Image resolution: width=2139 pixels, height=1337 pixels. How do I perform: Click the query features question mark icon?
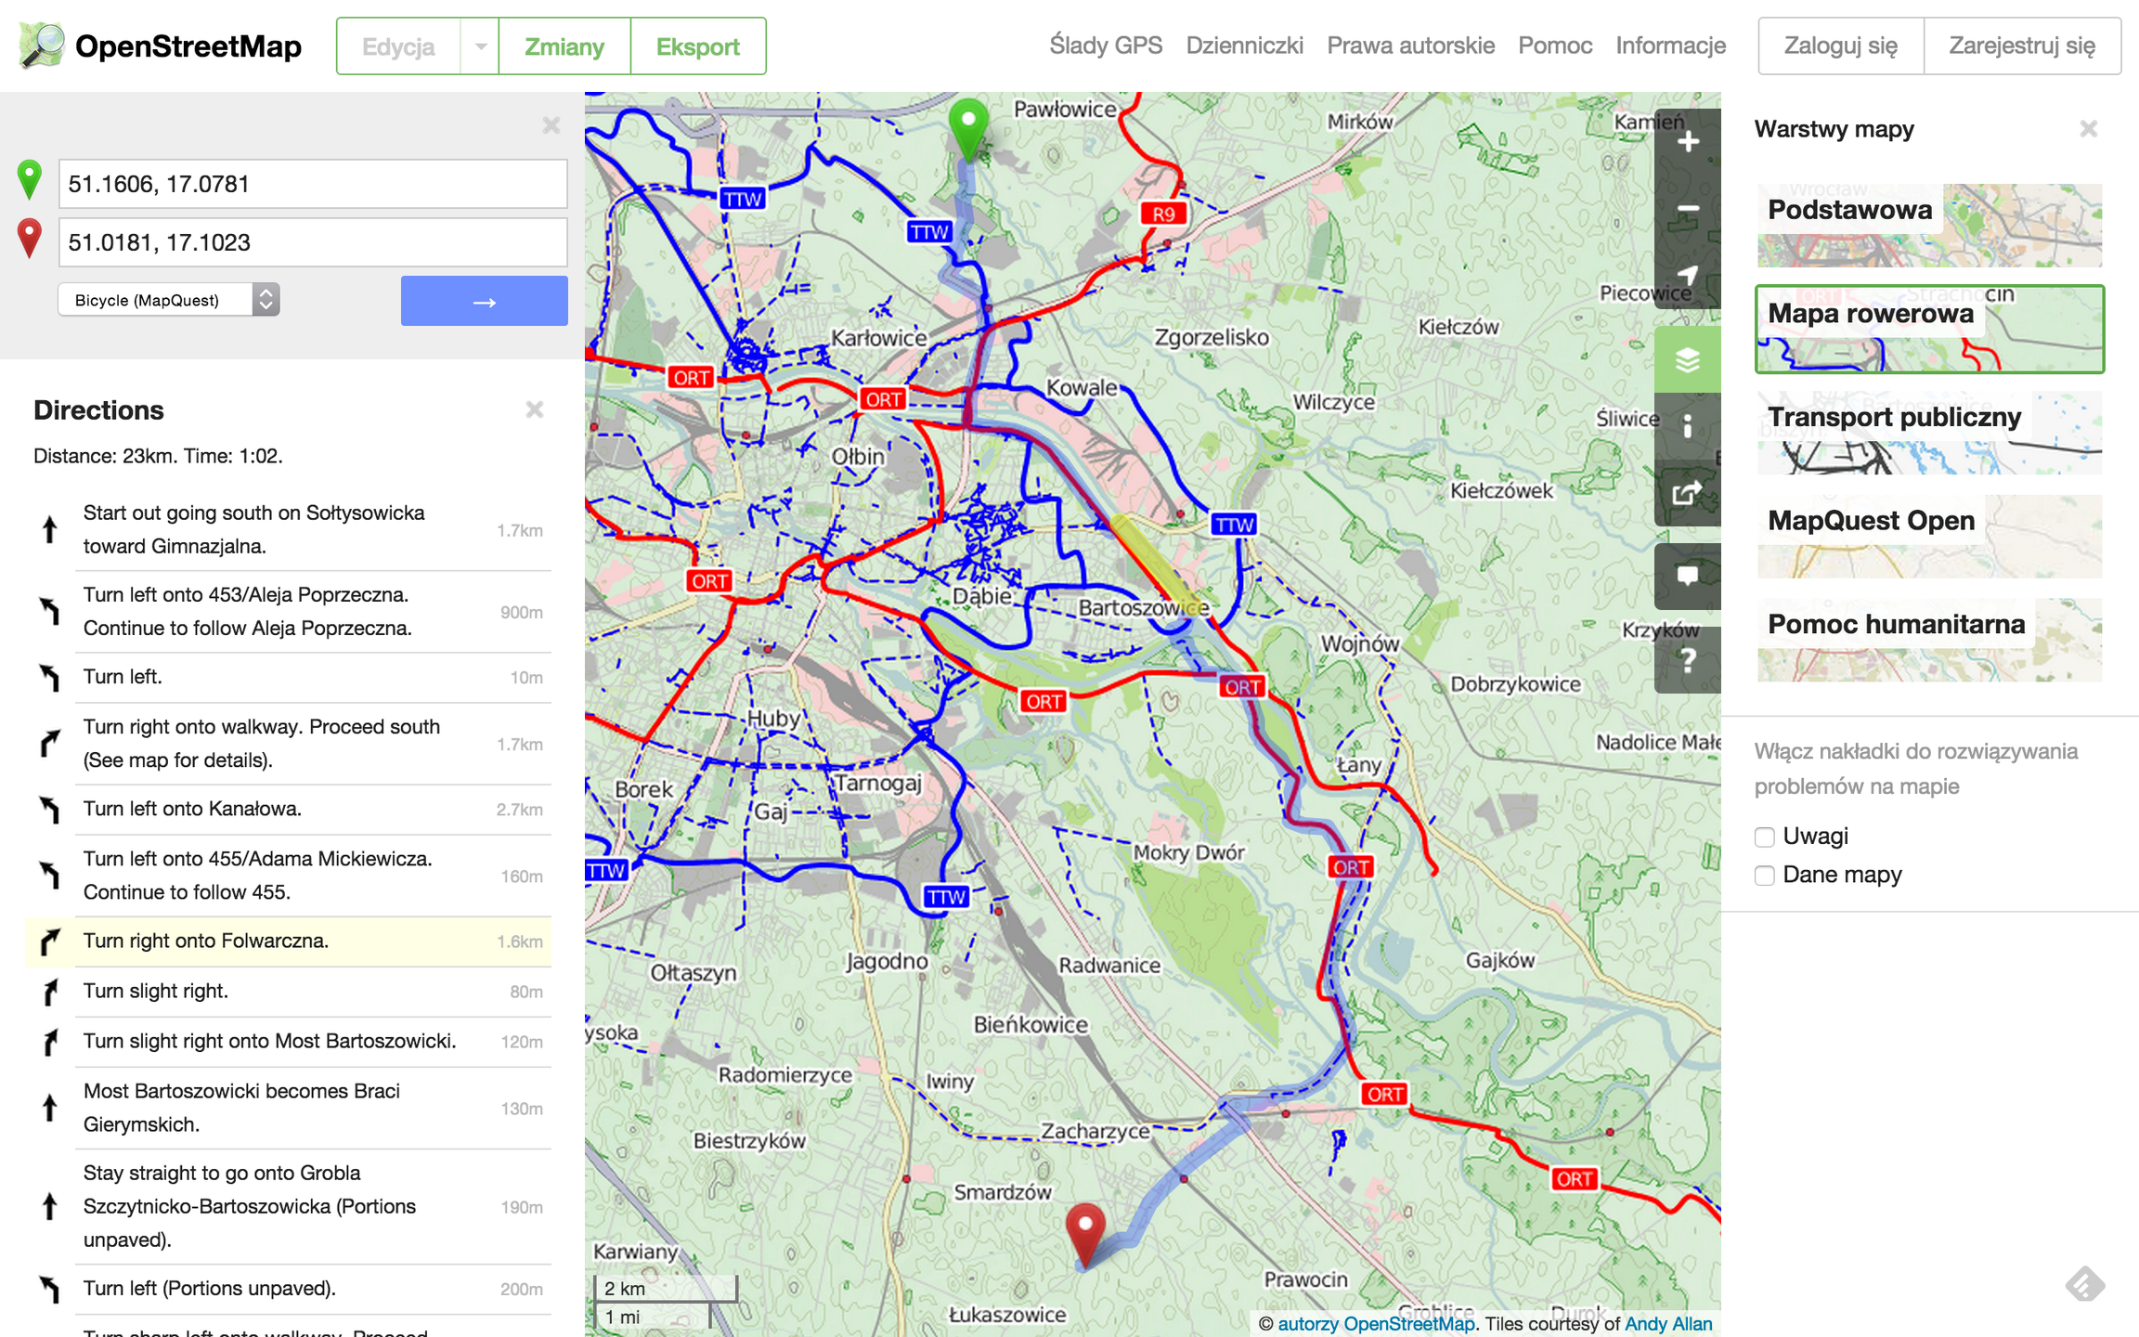[1688, 660]
